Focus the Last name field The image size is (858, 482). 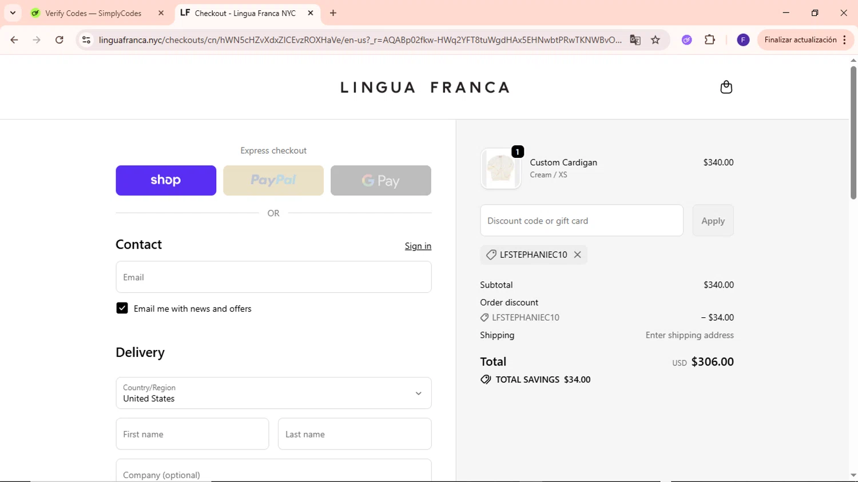355,434
